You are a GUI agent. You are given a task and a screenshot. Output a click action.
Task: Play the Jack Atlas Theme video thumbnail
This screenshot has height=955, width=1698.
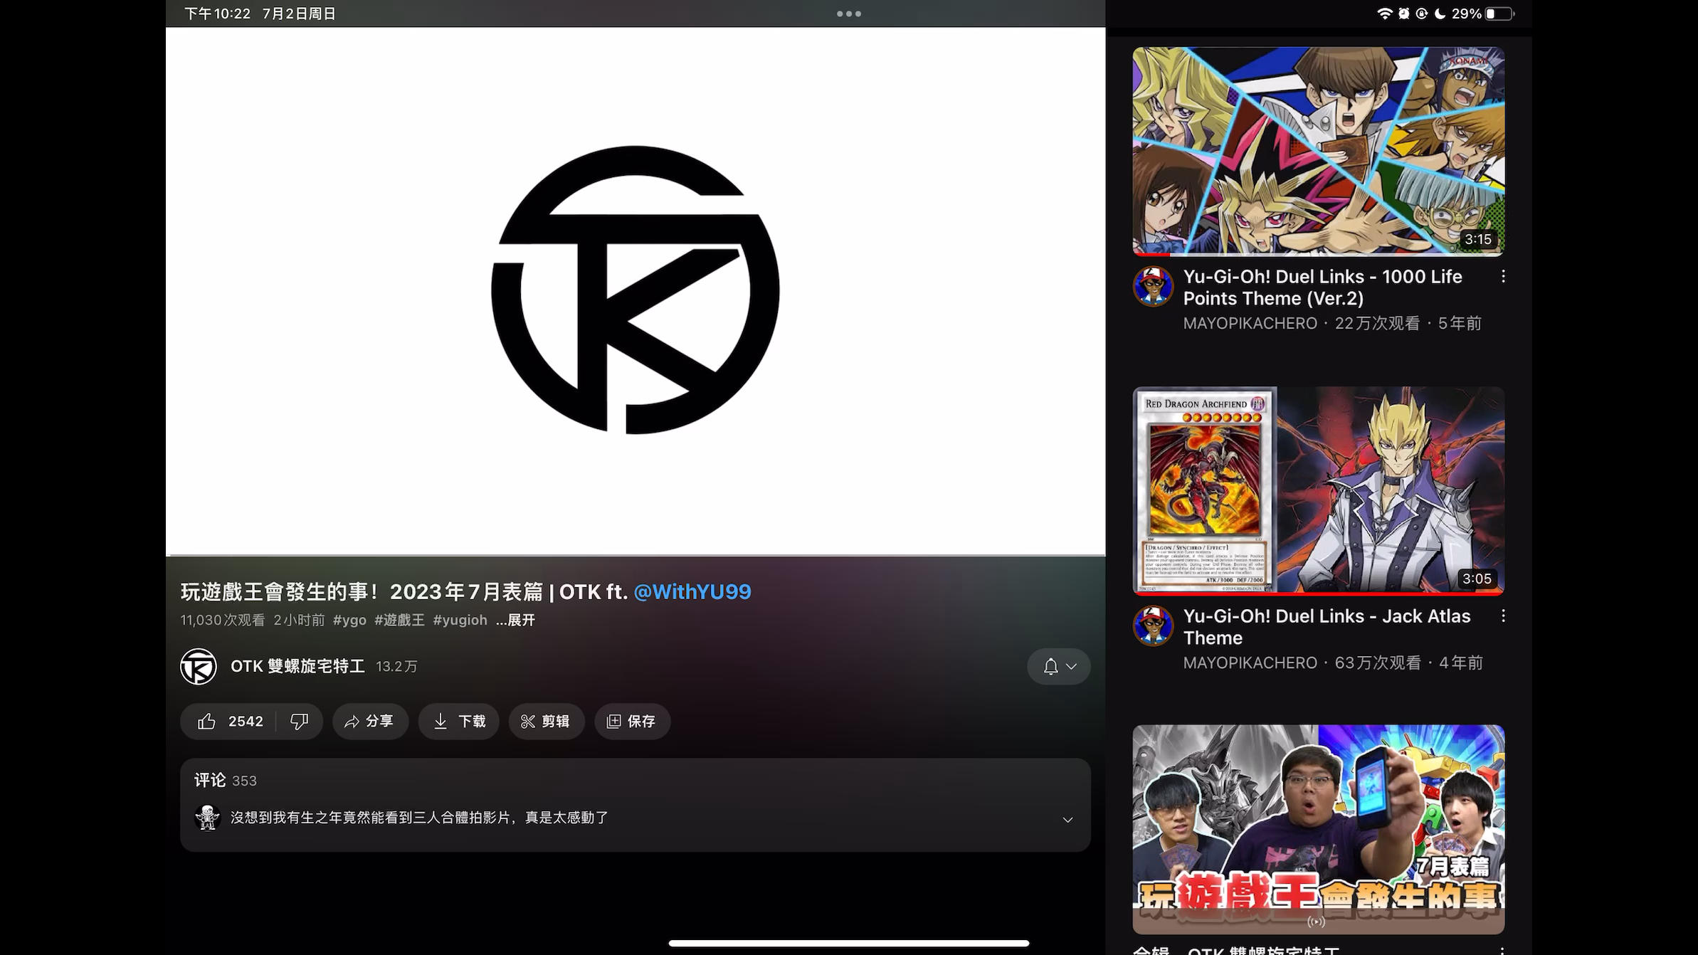(1318, 490)
